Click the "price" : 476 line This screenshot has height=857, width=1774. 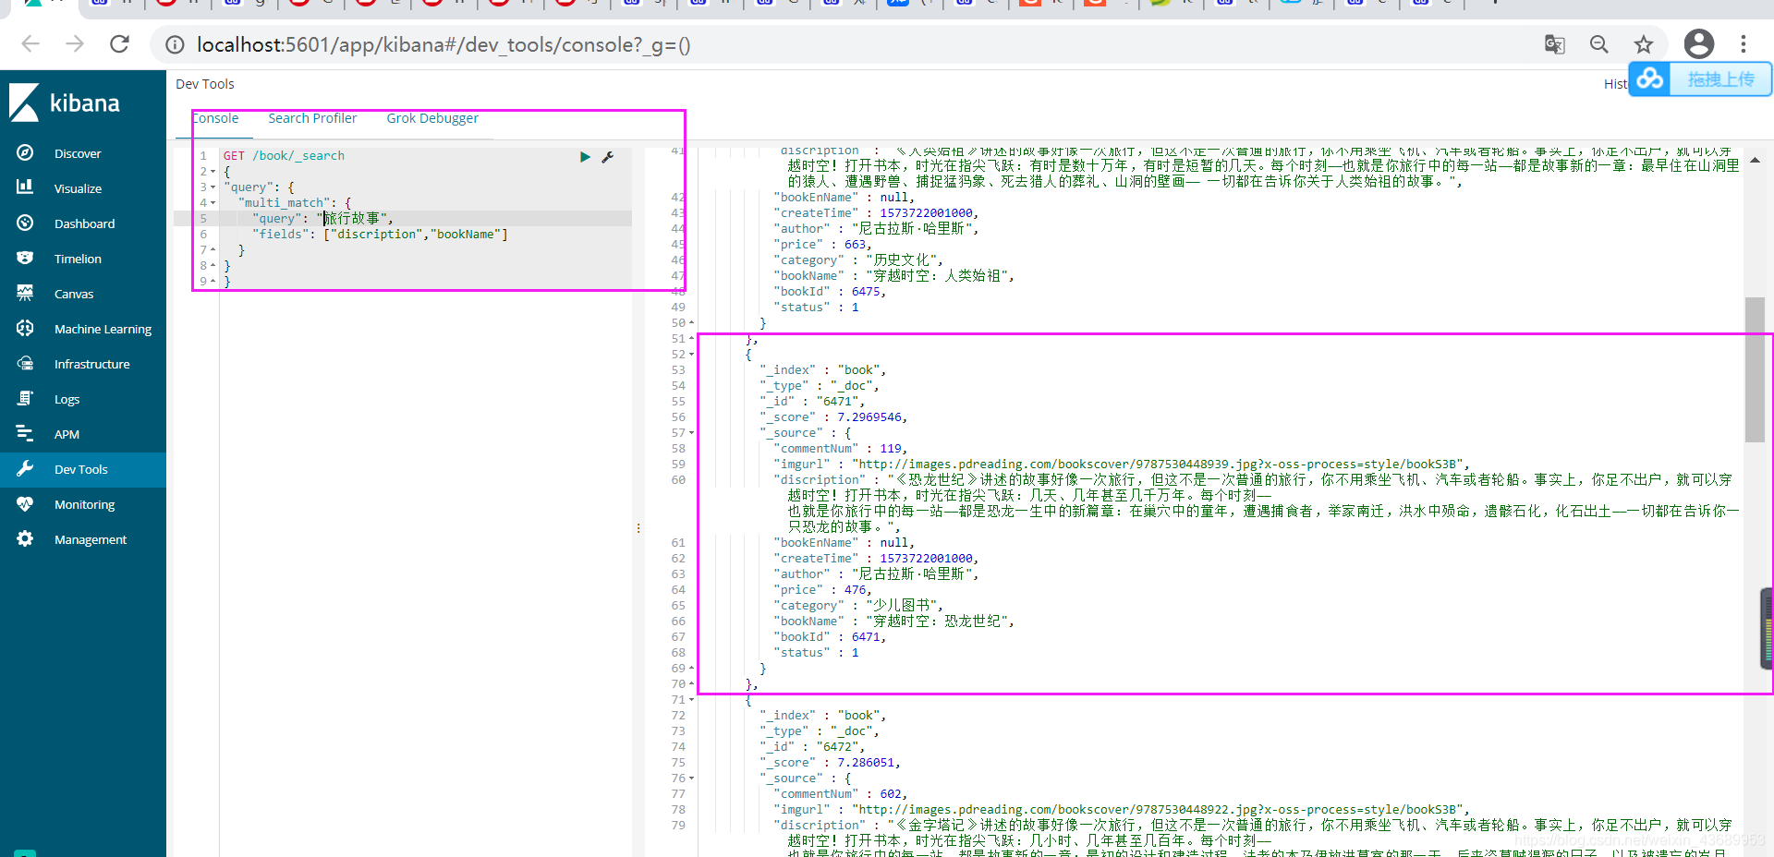(x=822, y=590)
